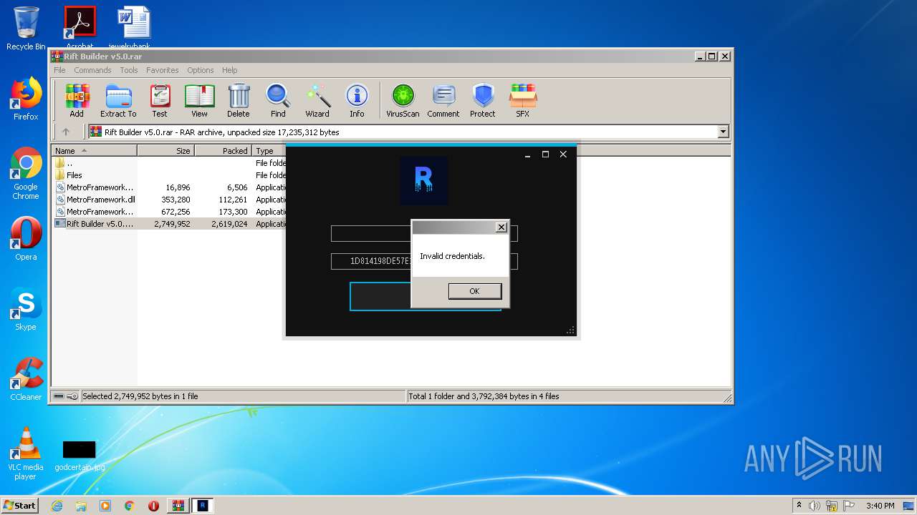Screen dimensions: 917x515
Task: Expand the archive path dropdown
Action: 723,132
